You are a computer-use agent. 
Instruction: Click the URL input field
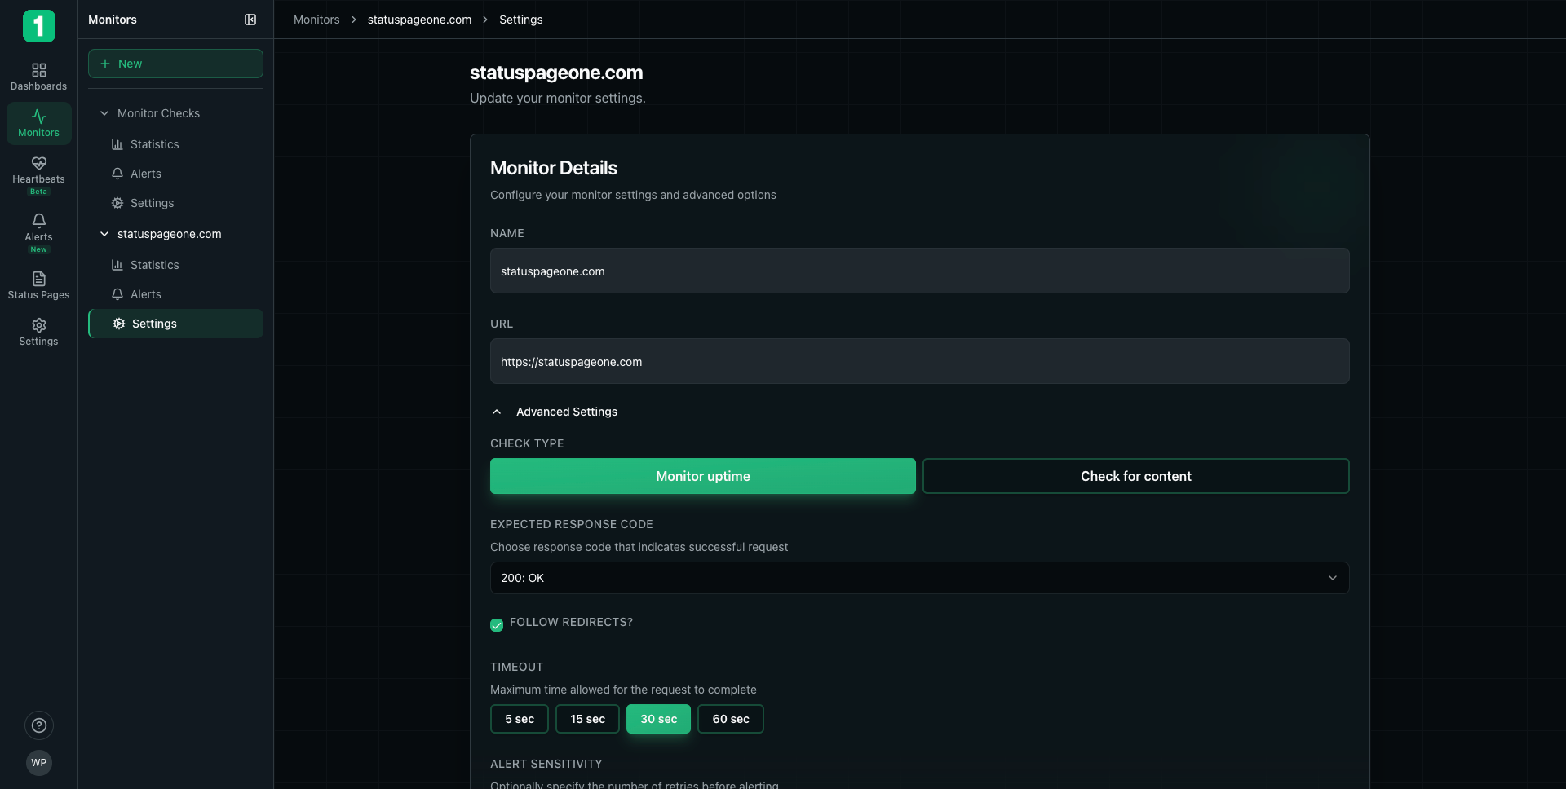tap(918, 361)
